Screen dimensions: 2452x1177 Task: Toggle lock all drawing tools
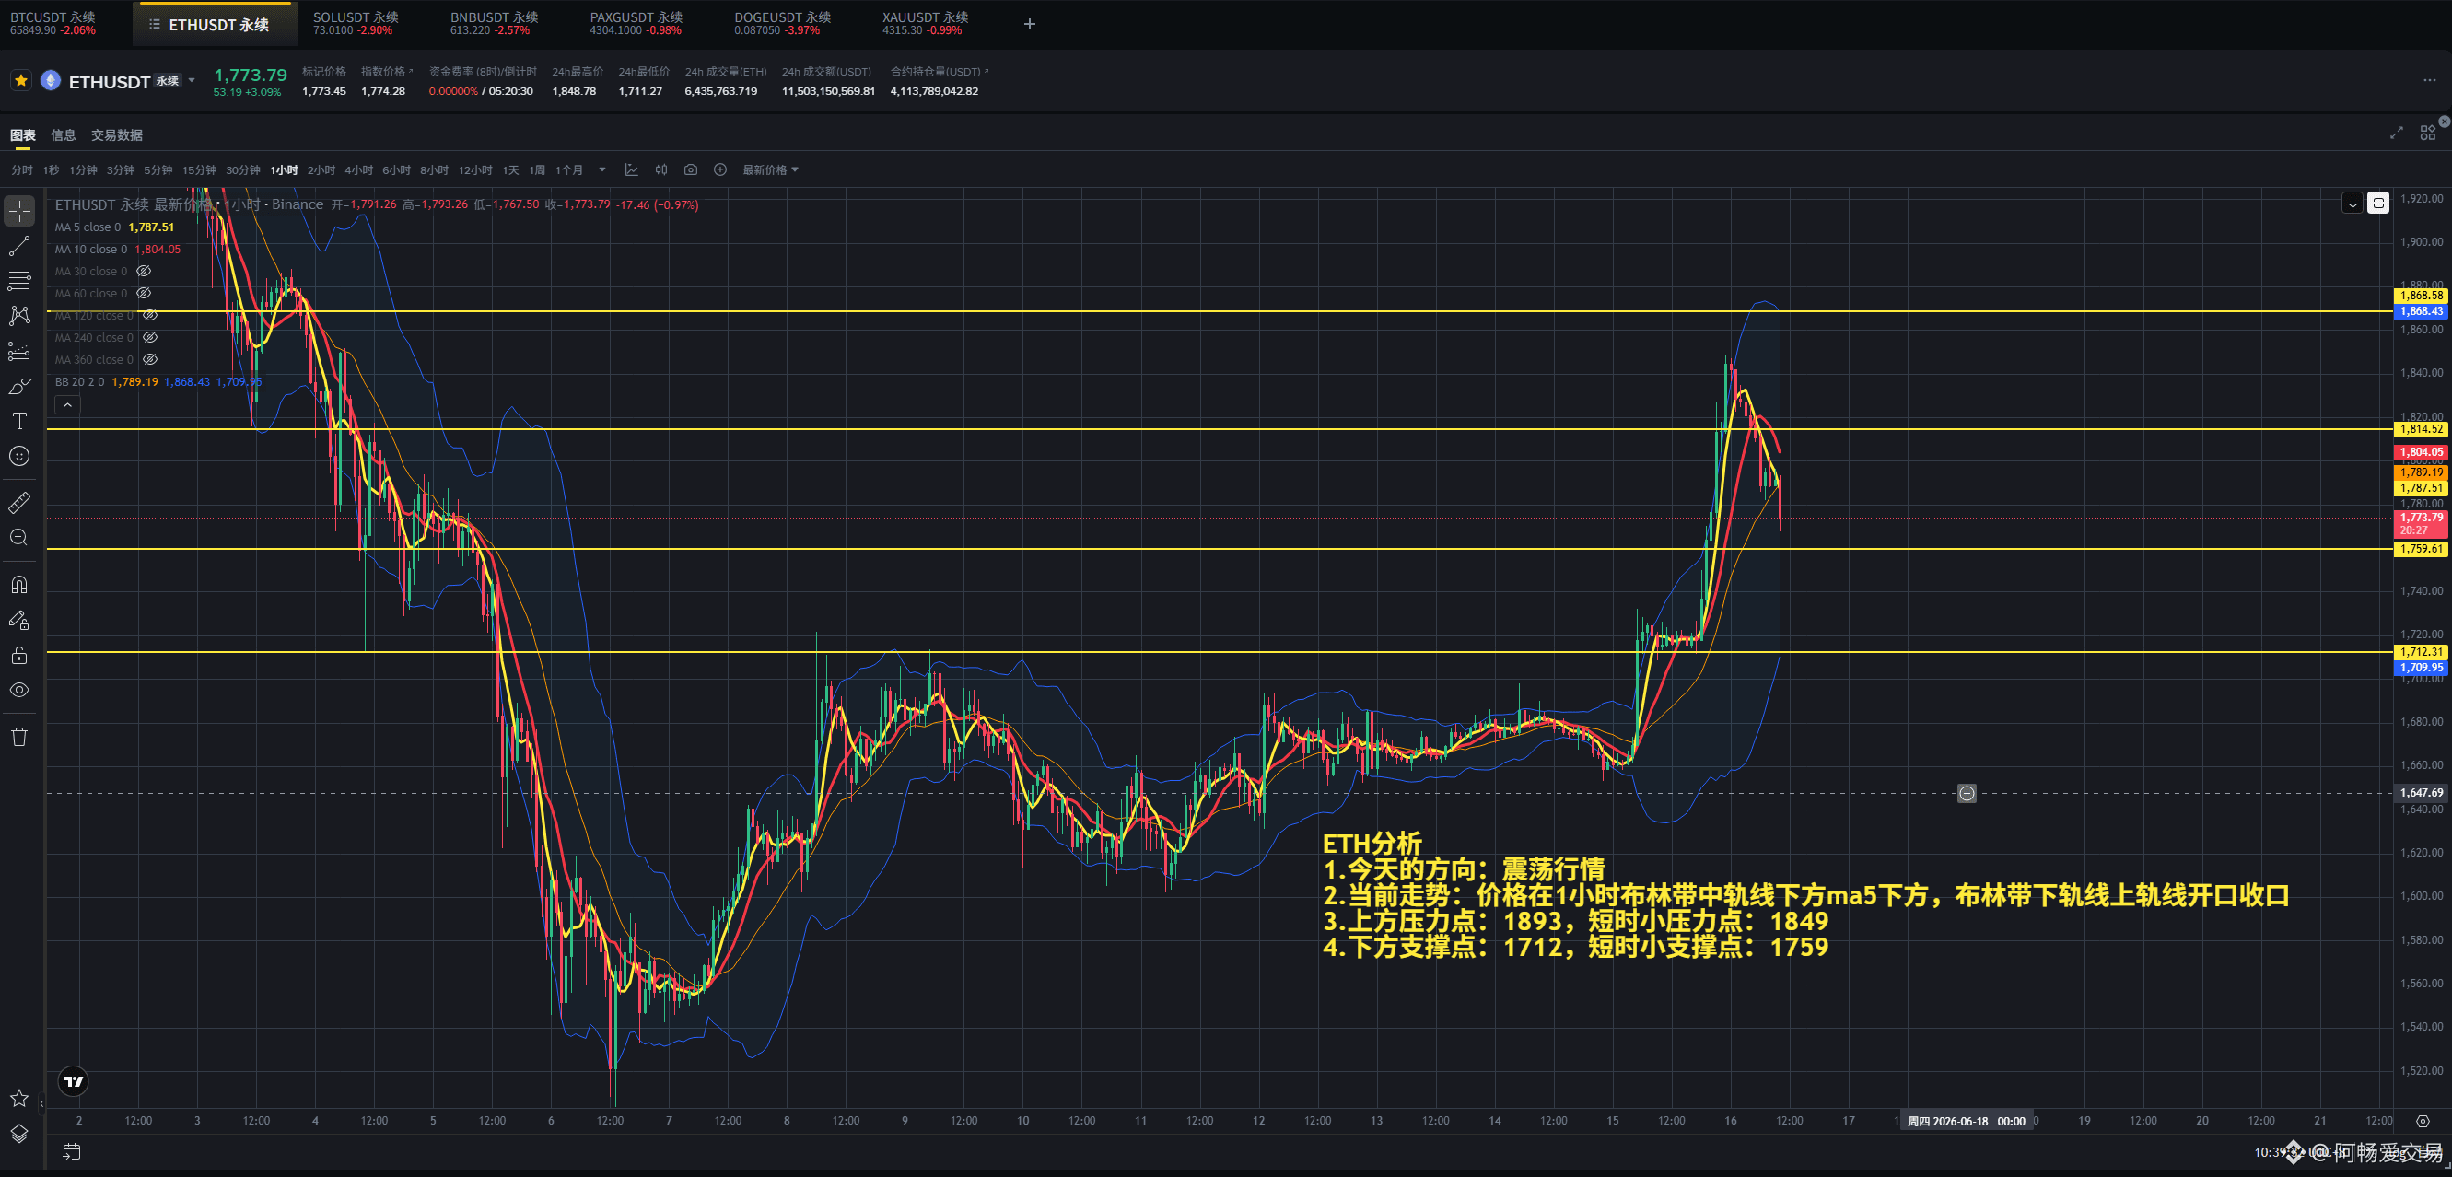[x=19, y=655]
